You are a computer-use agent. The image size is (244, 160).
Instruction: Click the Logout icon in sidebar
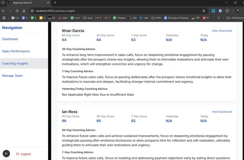click(x=18, y=154)
